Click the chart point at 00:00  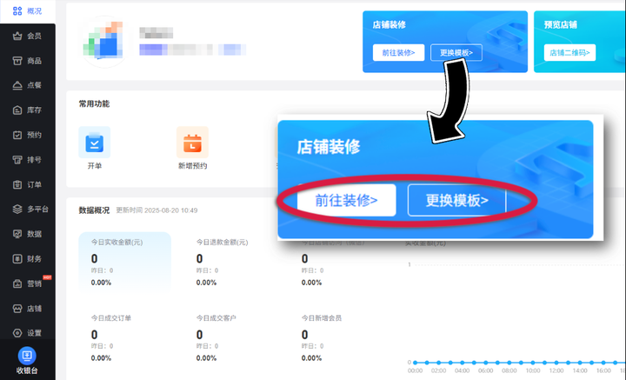pos(416,363)
